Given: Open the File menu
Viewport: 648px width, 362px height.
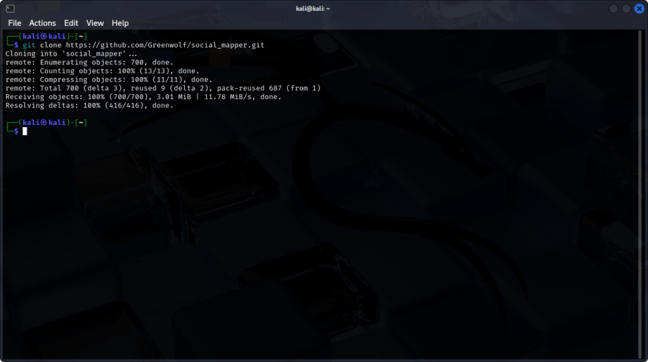Looking at the screenshot, I should (15, 23).
